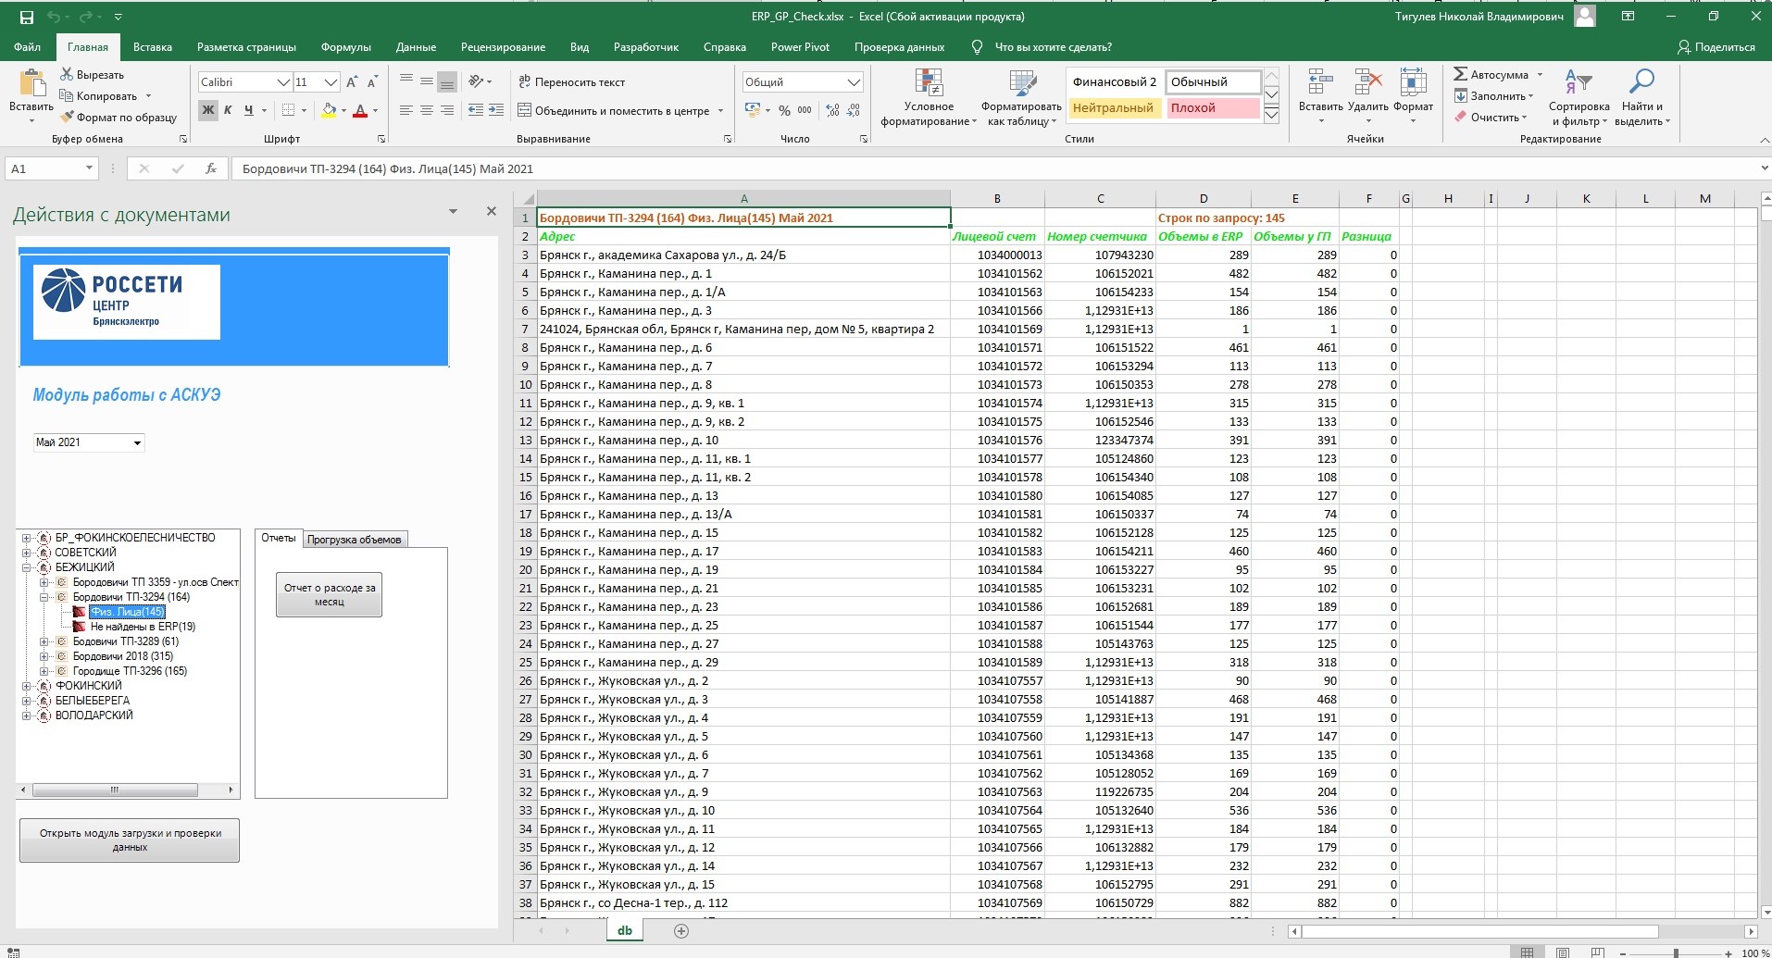The image size is (1772, 958).
Task: Select the Плохой cell style swatch
Action: (1211, 108)
